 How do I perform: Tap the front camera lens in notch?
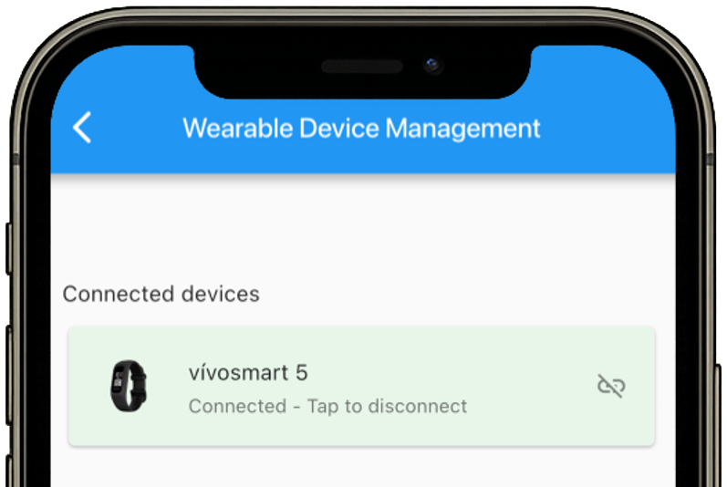431,66
